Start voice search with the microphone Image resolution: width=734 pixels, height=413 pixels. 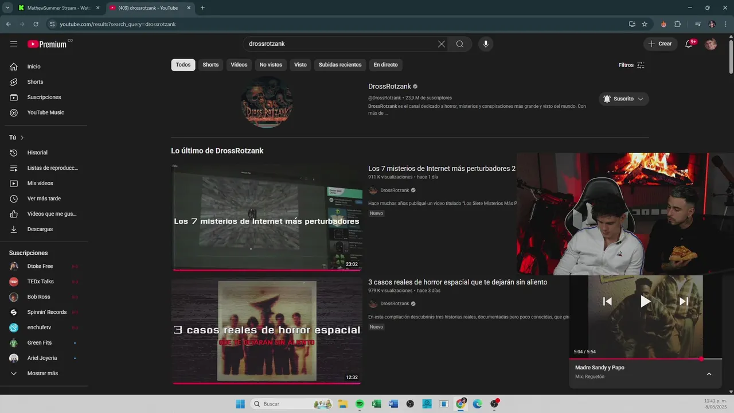coord(486,44)
